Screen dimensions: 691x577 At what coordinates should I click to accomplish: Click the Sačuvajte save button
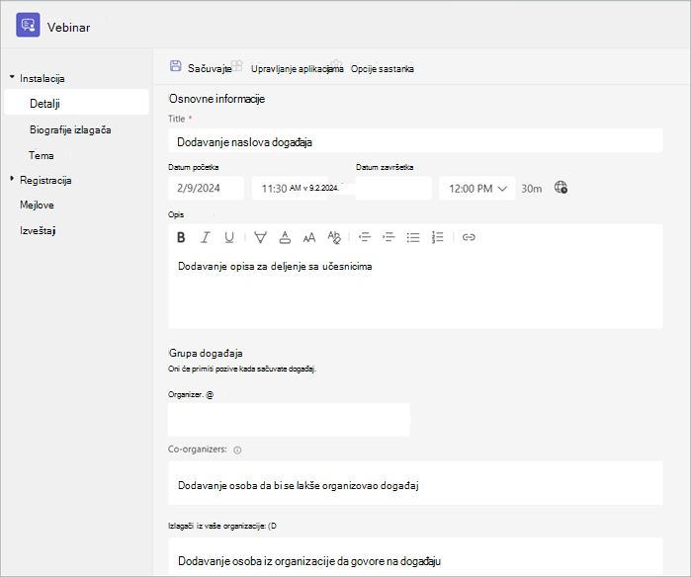(x=201, y=67)
